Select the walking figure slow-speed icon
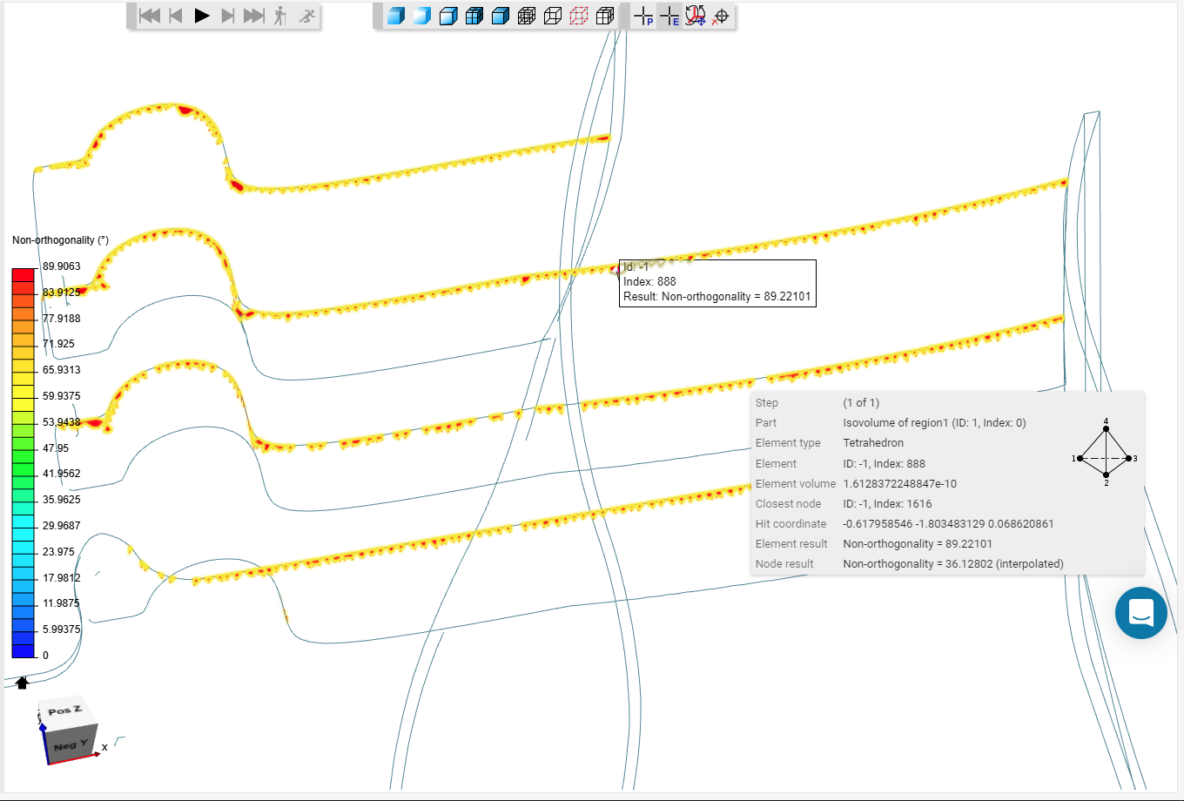 click(x=280, y=16)
